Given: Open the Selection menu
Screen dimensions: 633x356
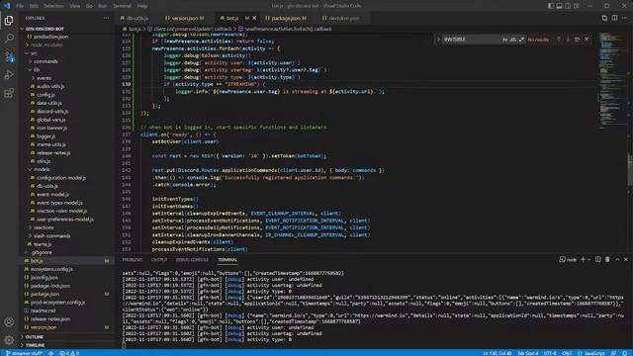Looking at the screenshot, I should pyautogui.click(x=53, y=6).
